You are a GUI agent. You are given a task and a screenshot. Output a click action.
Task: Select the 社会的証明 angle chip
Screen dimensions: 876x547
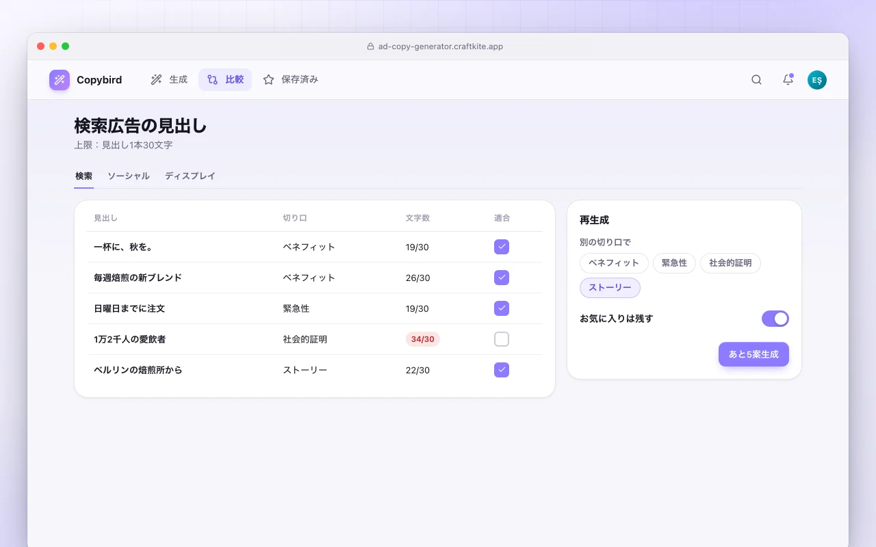point(730,263)
